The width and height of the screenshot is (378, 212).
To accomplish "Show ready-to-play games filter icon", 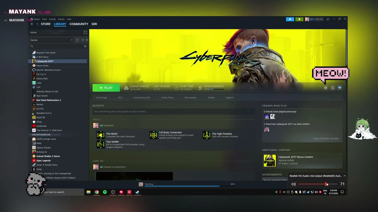I will (87, 40).
